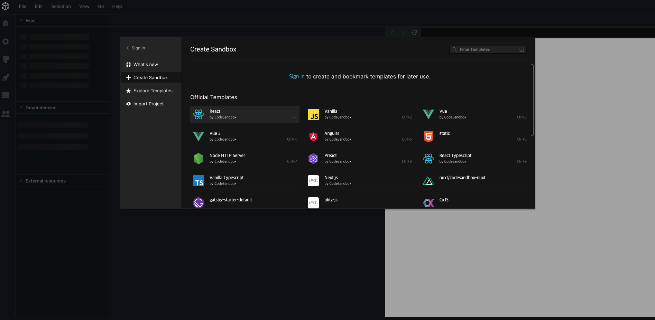Click the Vue 3 logo icon
The width and height of the screenshot is (655, 320).
coord(199,137)
